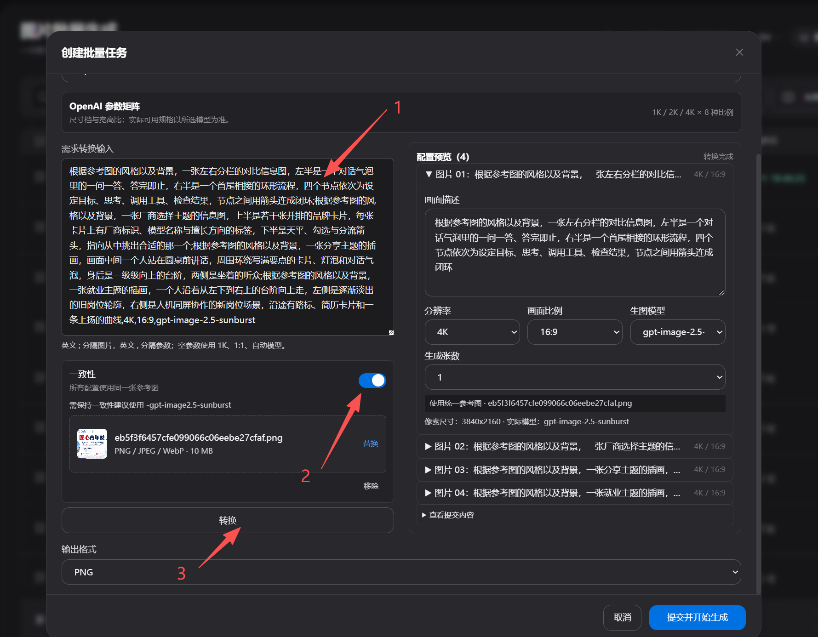Click the 需求转换输入 textarea resize handle

click(391, 332)
